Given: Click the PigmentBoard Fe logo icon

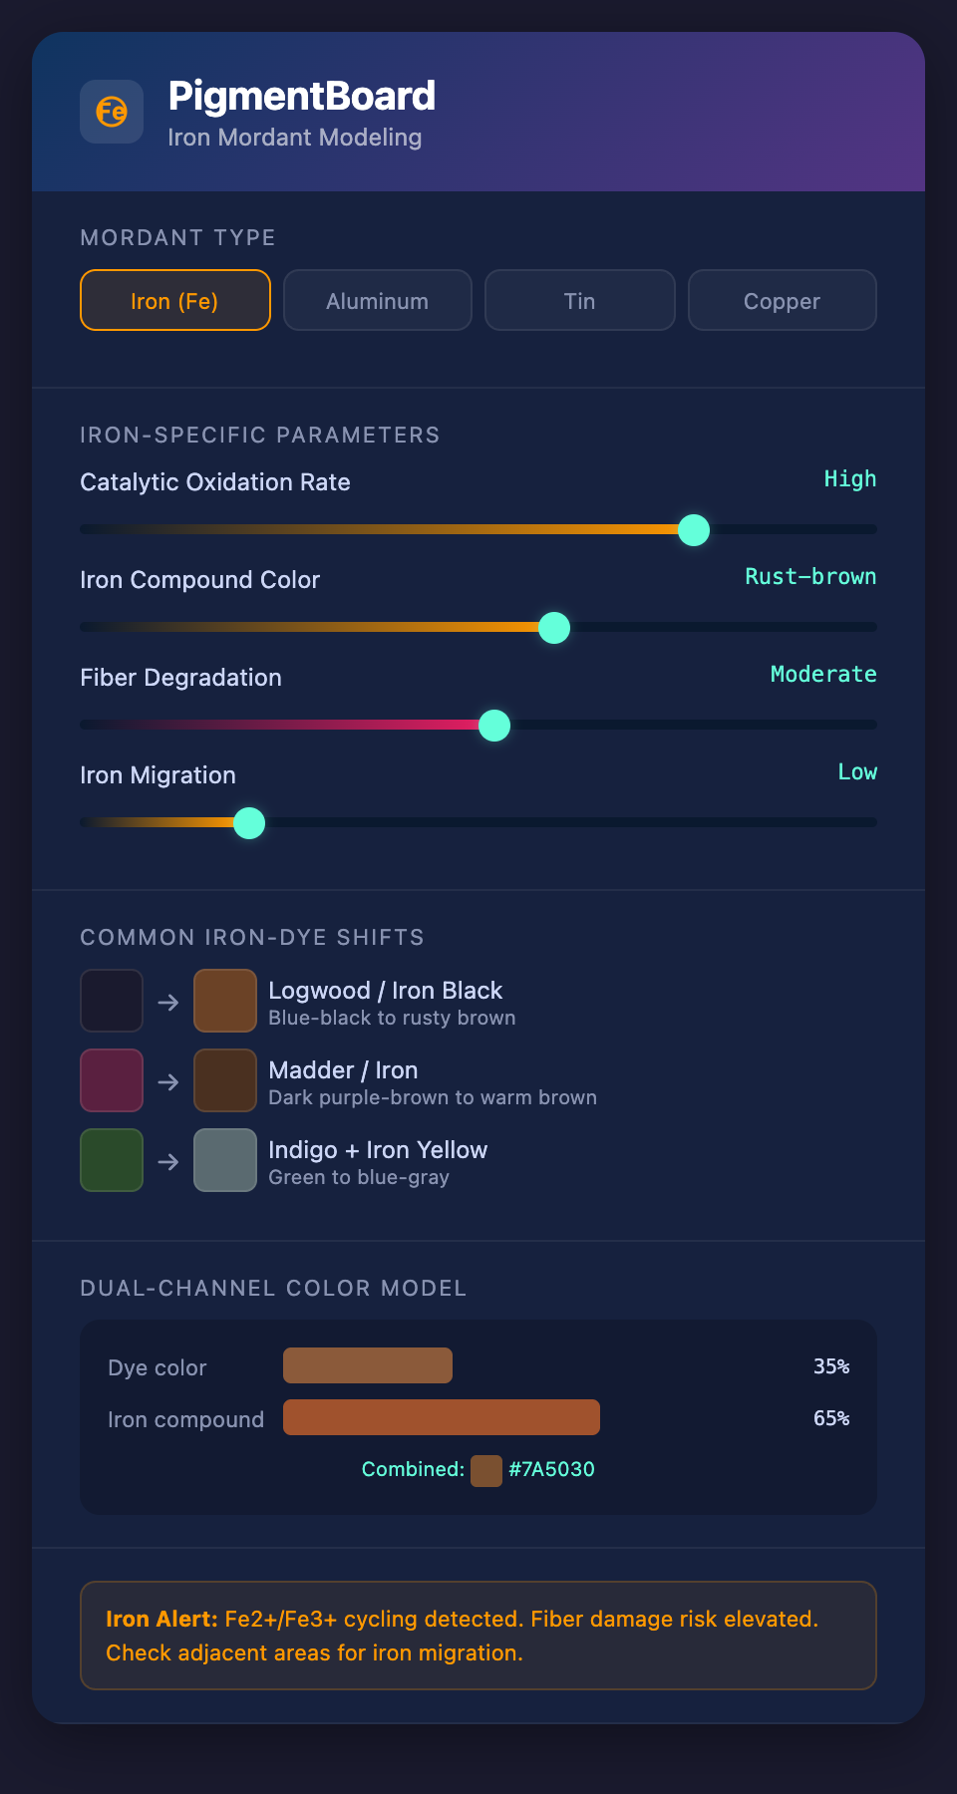Looking at the screenshot, I should pyautogui.click(x=112, y=112).
